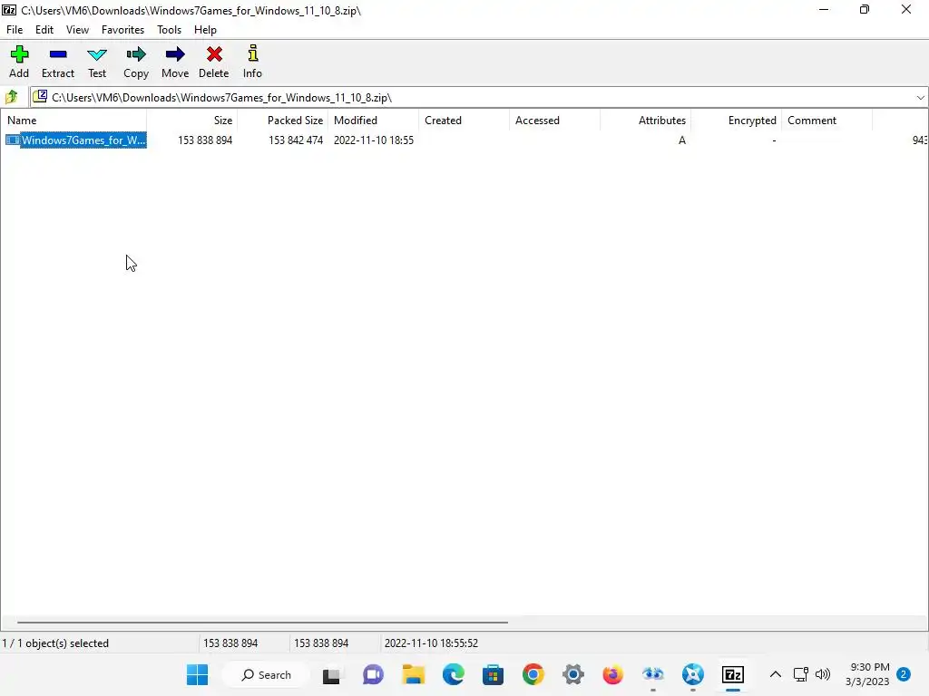Open the clock showing 9:30 PM
Viewport: 929px width, 696px height.
[867, 674]
